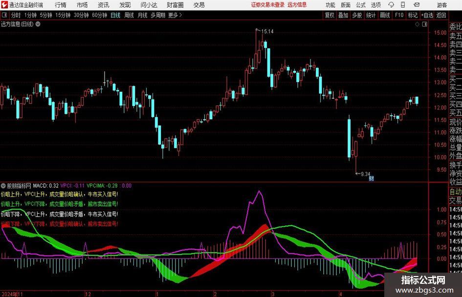The image size is (462, 297).
Task: Click the 通达信 app logo icon
Action: point(4,5)
